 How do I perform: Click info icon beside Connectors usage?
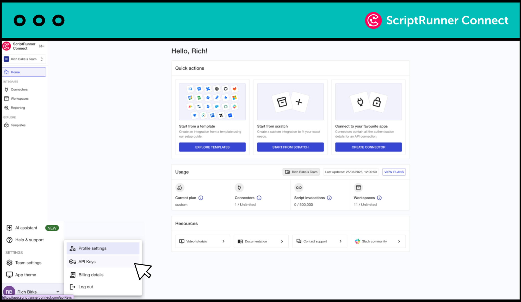259,198
